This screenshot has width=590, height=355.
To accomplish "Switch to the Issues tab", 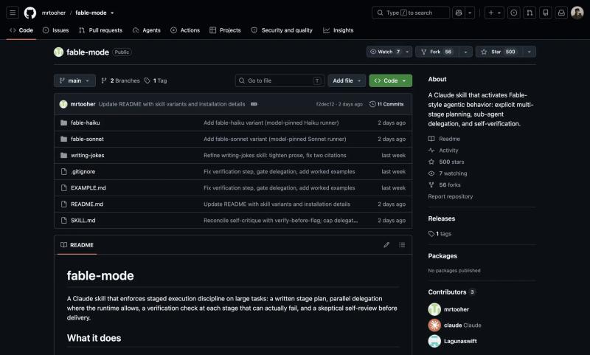I will click(x=56, y=30).
